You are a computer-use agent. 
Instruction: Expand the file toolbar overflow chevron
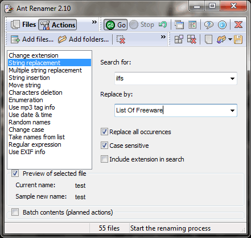click(163, 37)
